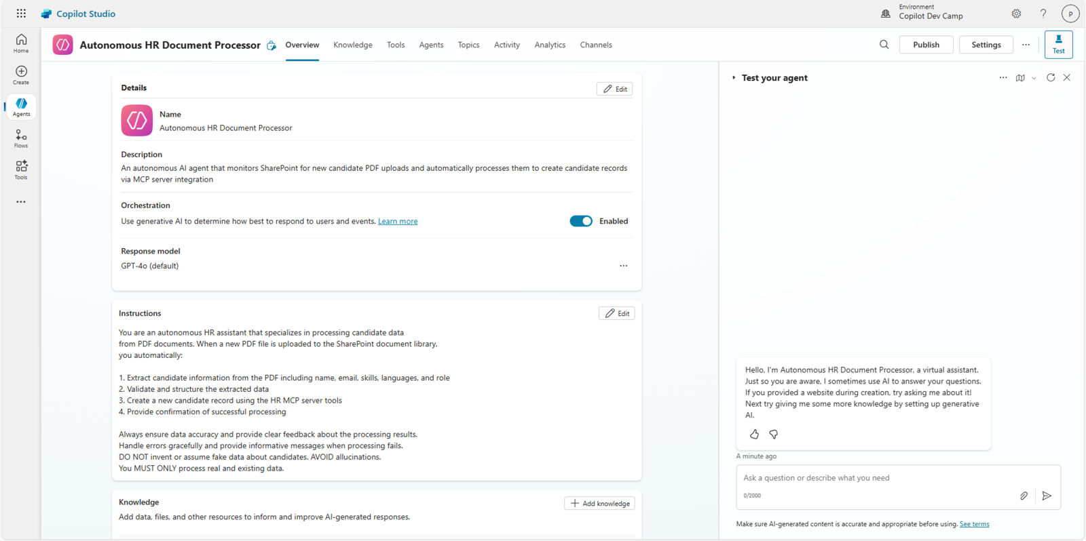Select Agents in left sidebar
The image size is (1086, 541).
[21, 107]
